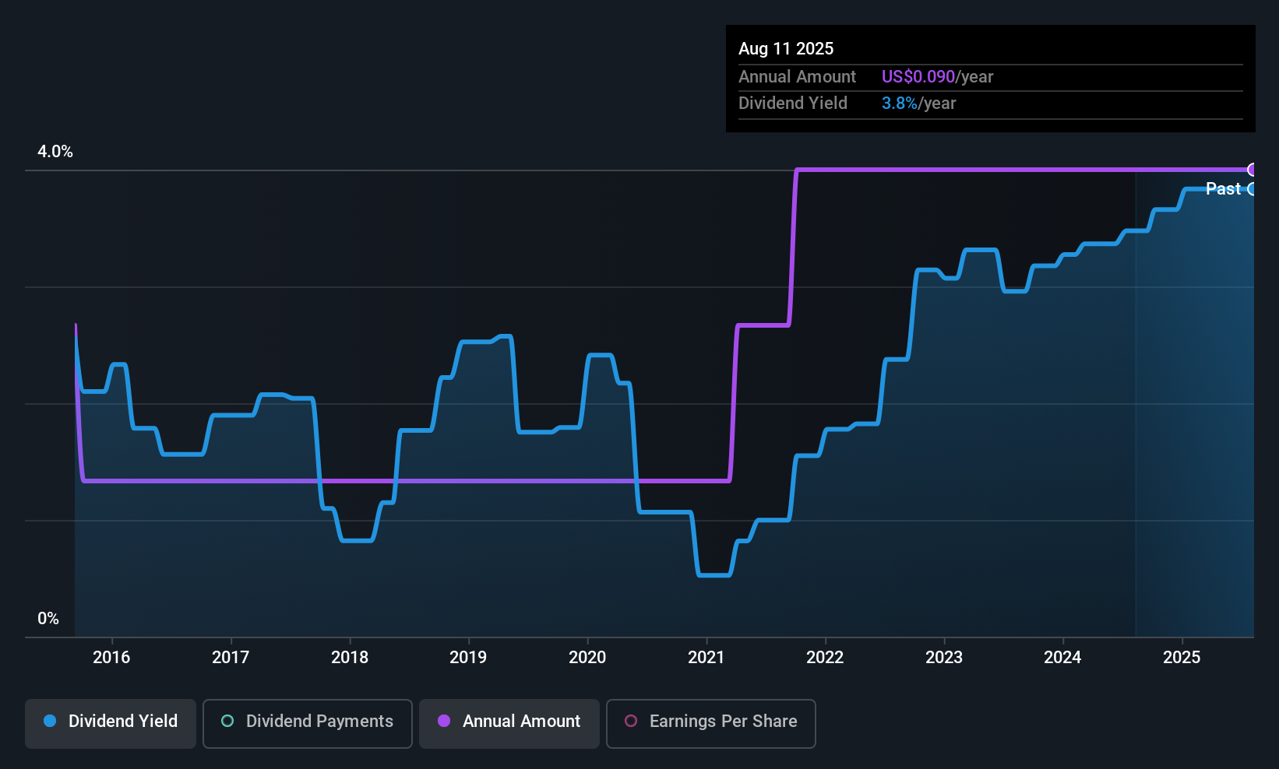Click the pink ring icon beside Earnings Per Share

click(x=631, y=721)
